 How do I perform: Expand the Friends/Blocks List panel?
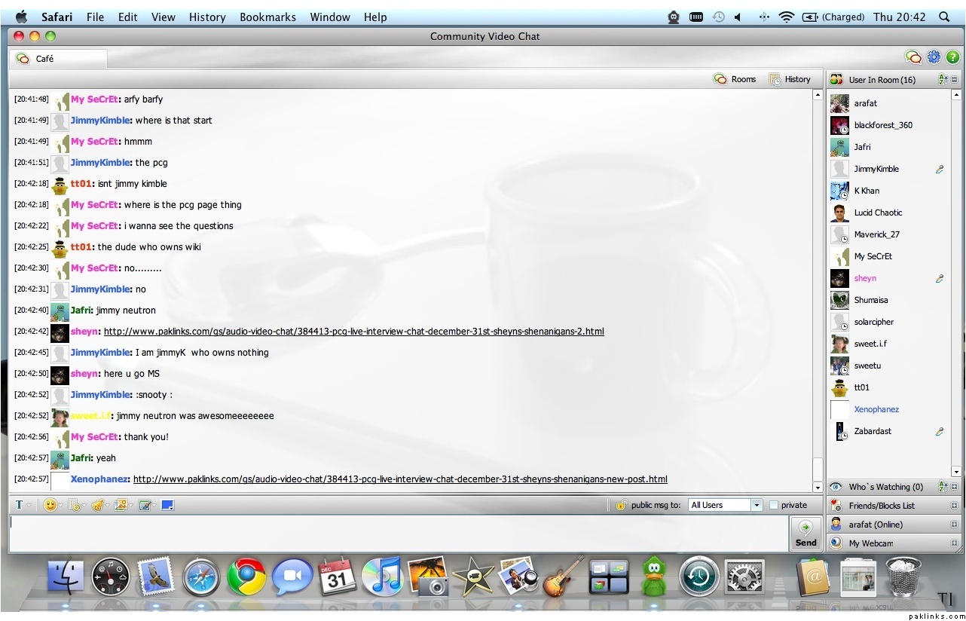[x=954, y=506]
